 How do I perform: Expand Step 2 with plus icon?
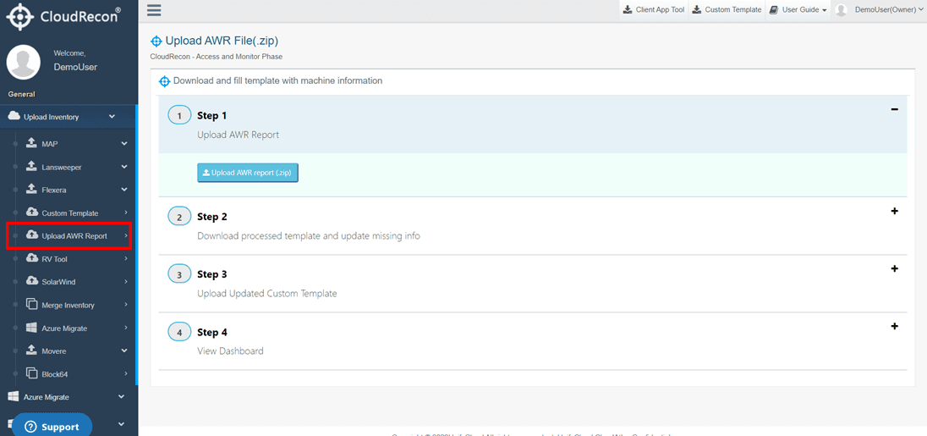click(x=895, y=211)
